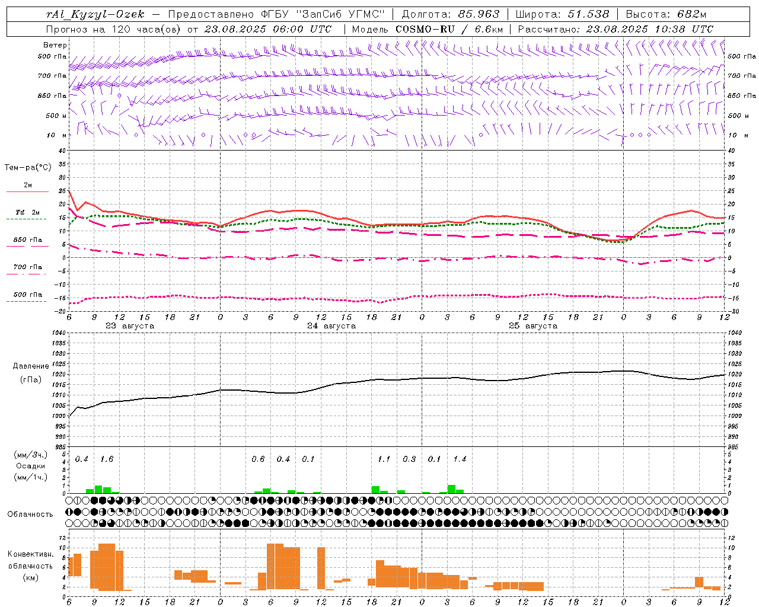This screenshot has height=607, width=759.
Task: Click the date label 24 августа
Action: tap(331, 326)
